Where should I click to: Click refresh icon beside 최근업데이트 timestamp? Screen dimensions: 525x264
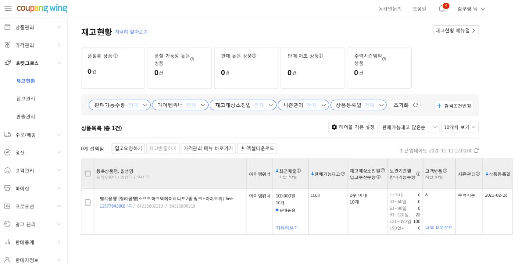[476, 151]
